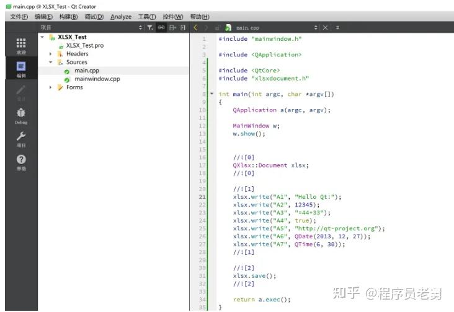Viewport: 454px width, 312px height.
Task: Click the return a.exec(); line
Action: (262, 300)
